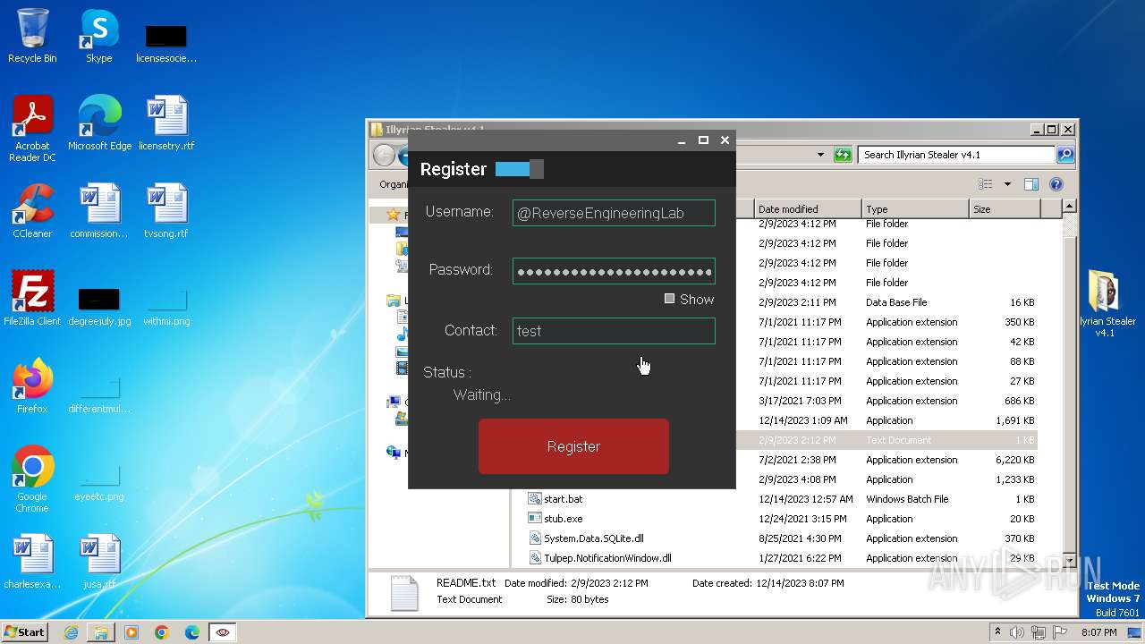Sort by Type column header
This screenshot has width=1145, height=644.
pos(915,209)
